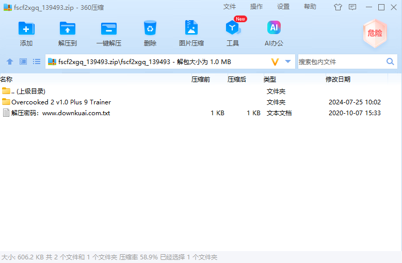Go up one directory with the arrow icon
402x263 pixels.
[x=10, y=61]
